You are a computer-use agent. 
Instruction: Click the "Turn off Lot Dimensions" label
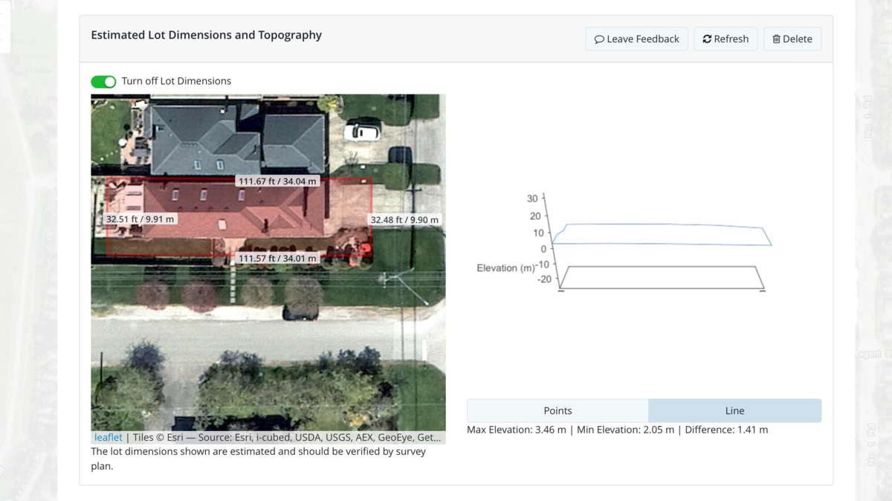[x=176, y=81]
